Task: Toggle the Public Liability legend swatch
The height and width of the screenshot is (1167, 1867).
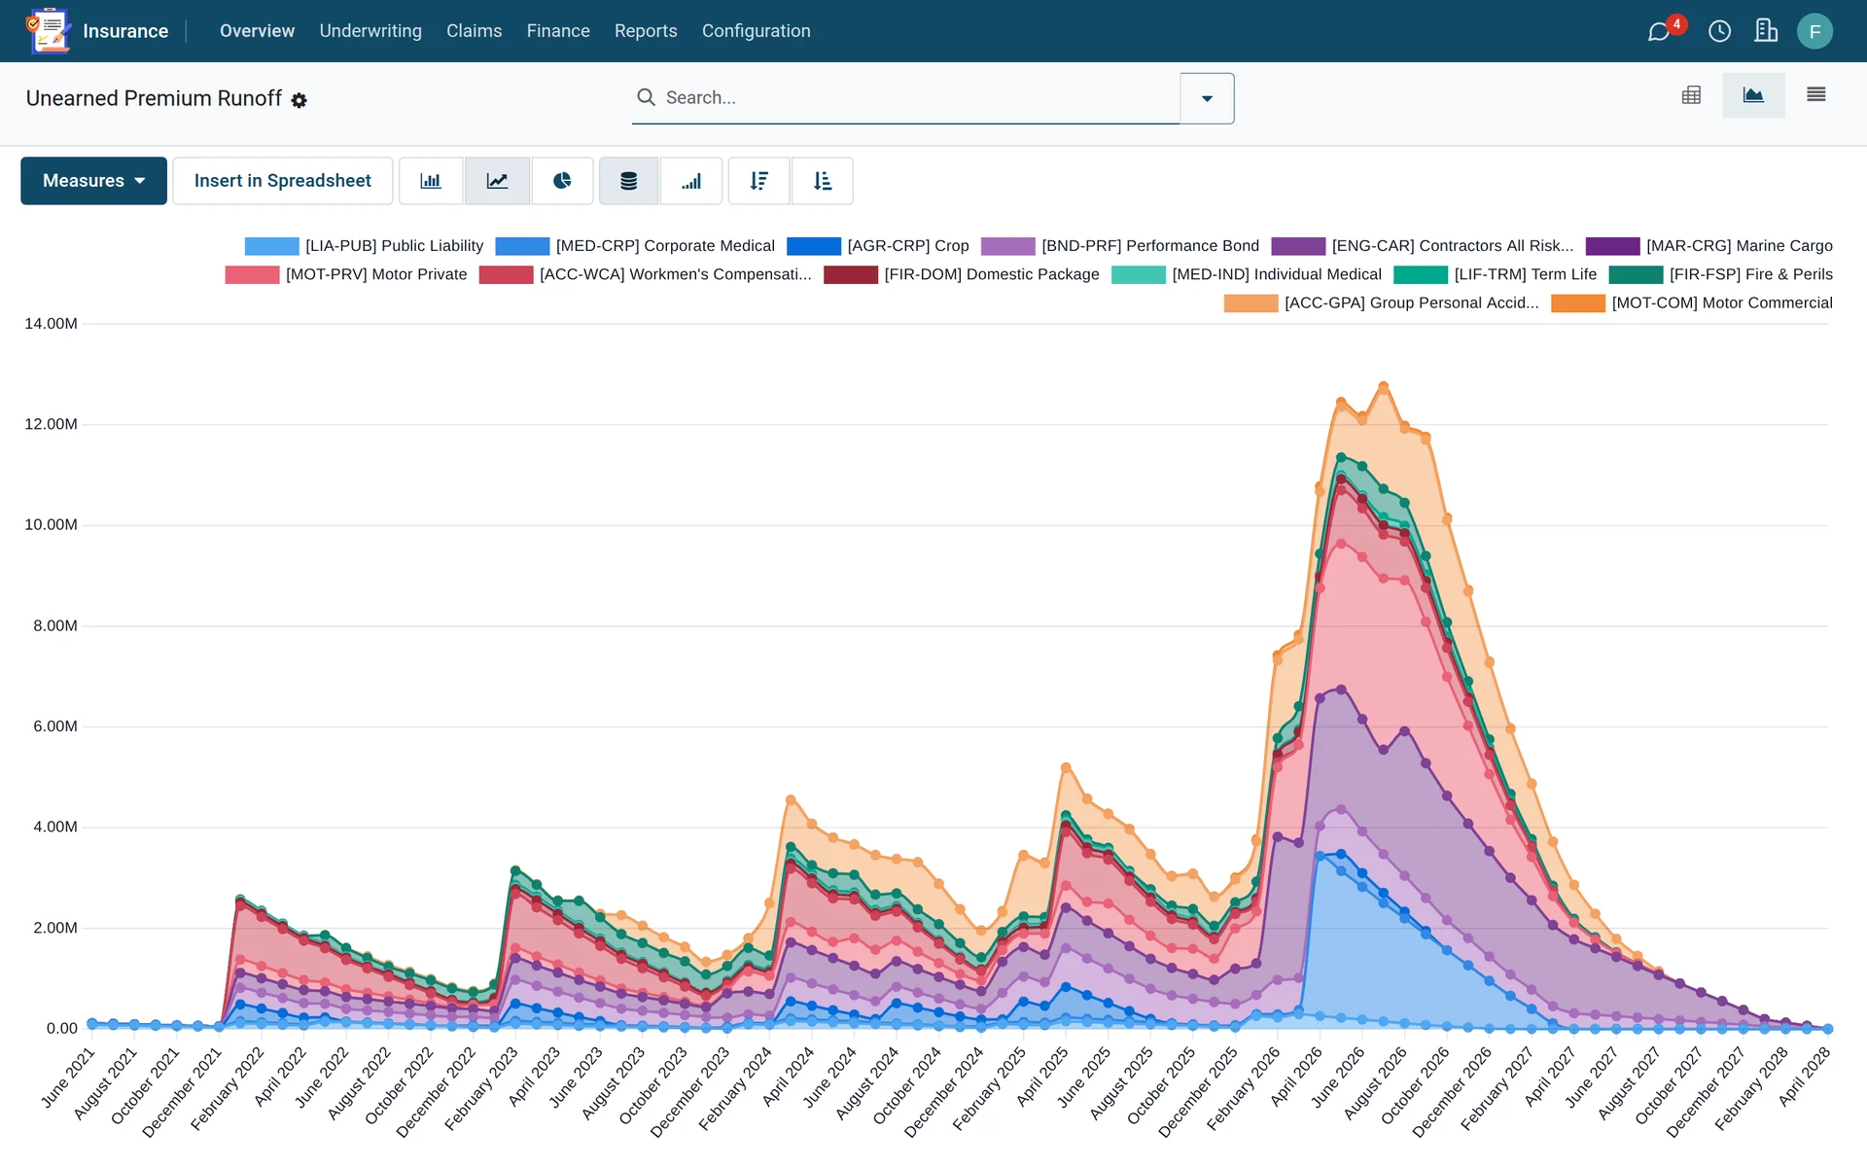Action: coord(271,246)
